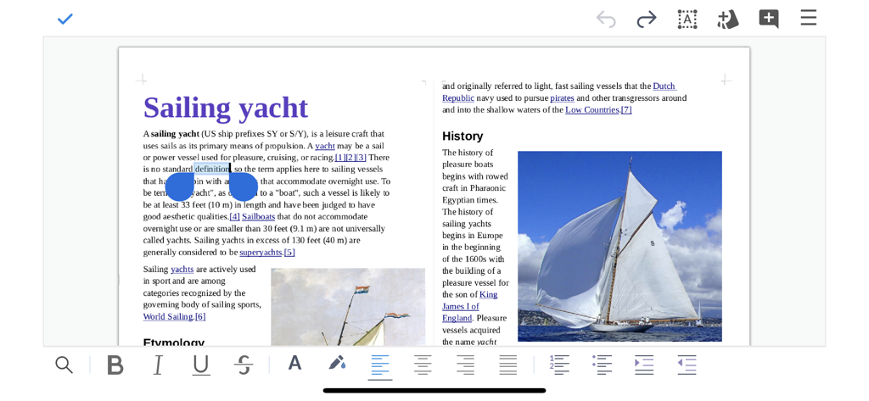Open footnote reference [5]
The image size is (869, 401).
pyautogui.click(x=289, y=253)
